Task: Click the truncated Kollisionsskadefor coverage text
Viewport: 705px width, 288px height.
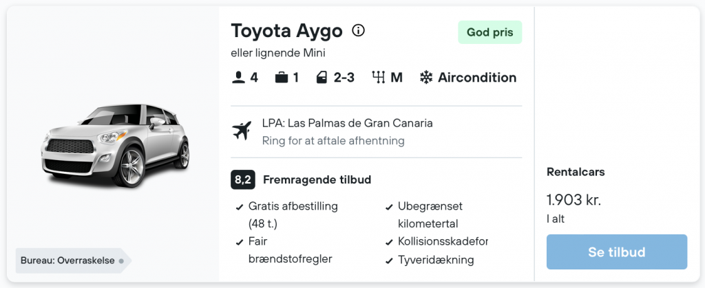Action: pos(443,241)
